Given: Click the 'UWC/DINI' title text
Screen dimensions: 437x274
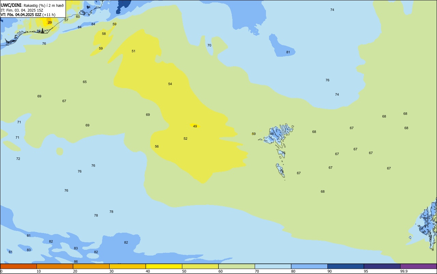Looking at the screenshot, I should click(x=11, y=5).
